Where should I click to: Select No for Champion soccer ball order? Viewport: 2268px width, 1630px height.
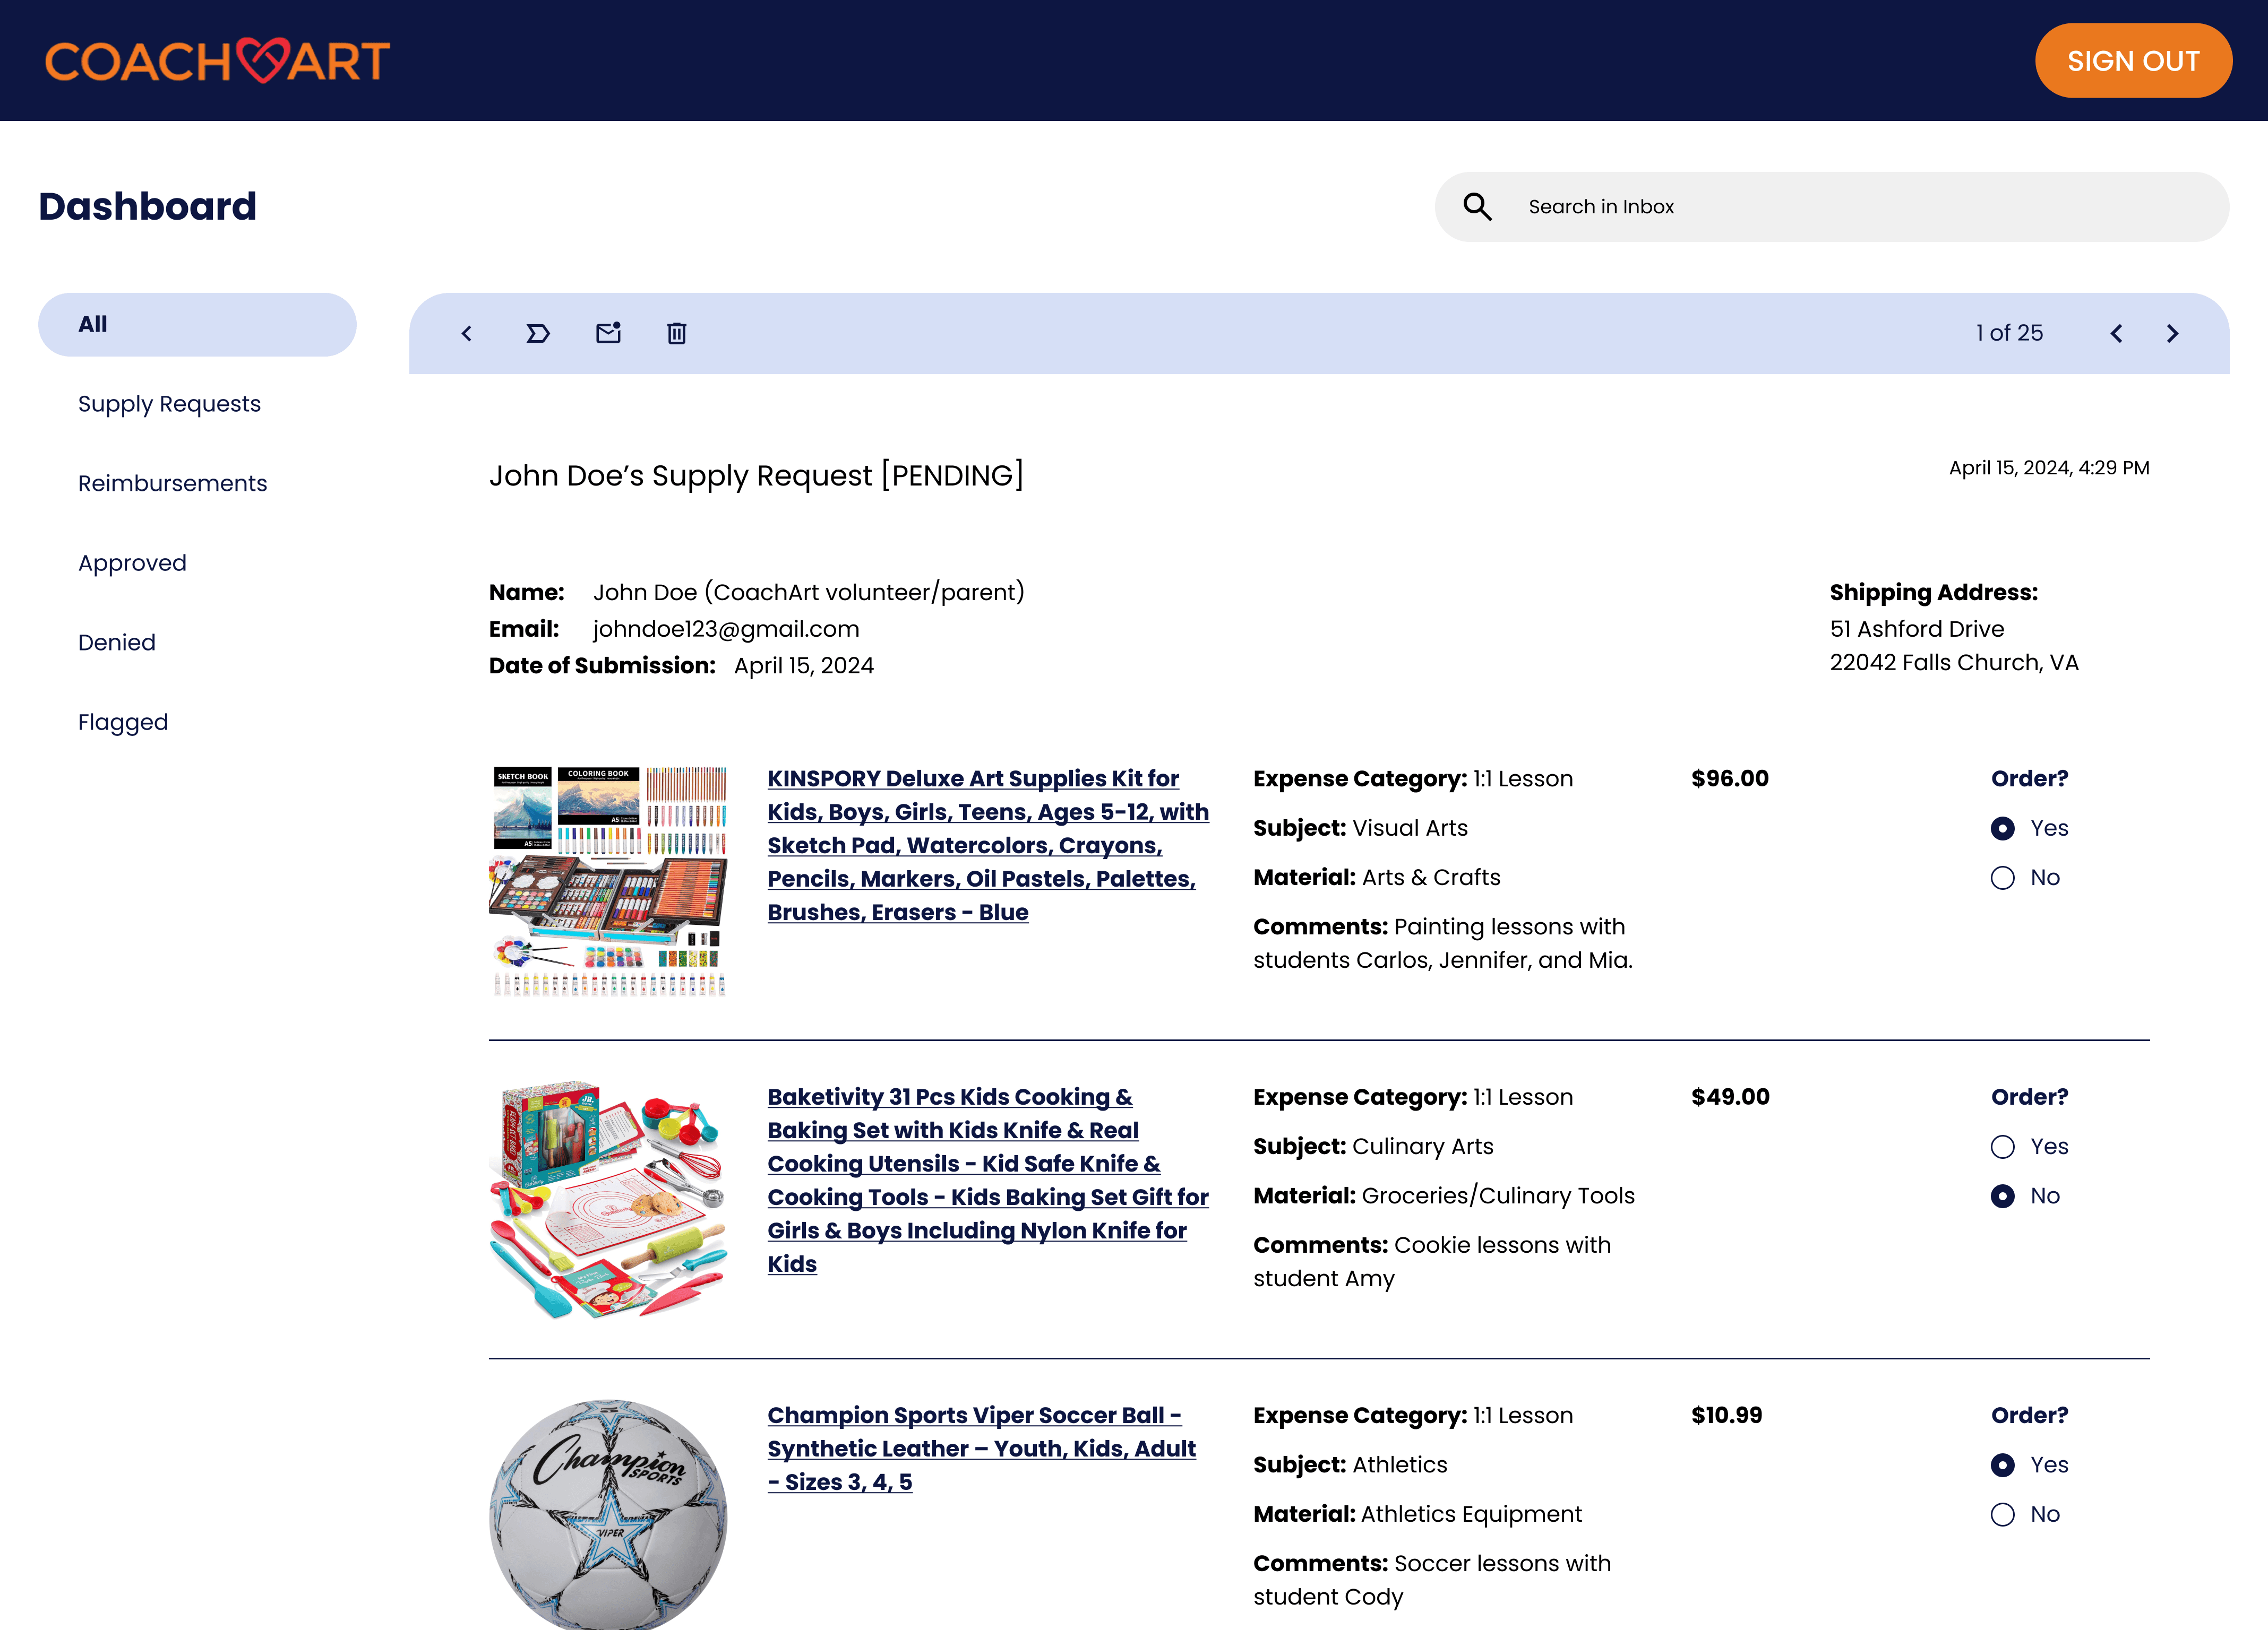point(2002,1514)
